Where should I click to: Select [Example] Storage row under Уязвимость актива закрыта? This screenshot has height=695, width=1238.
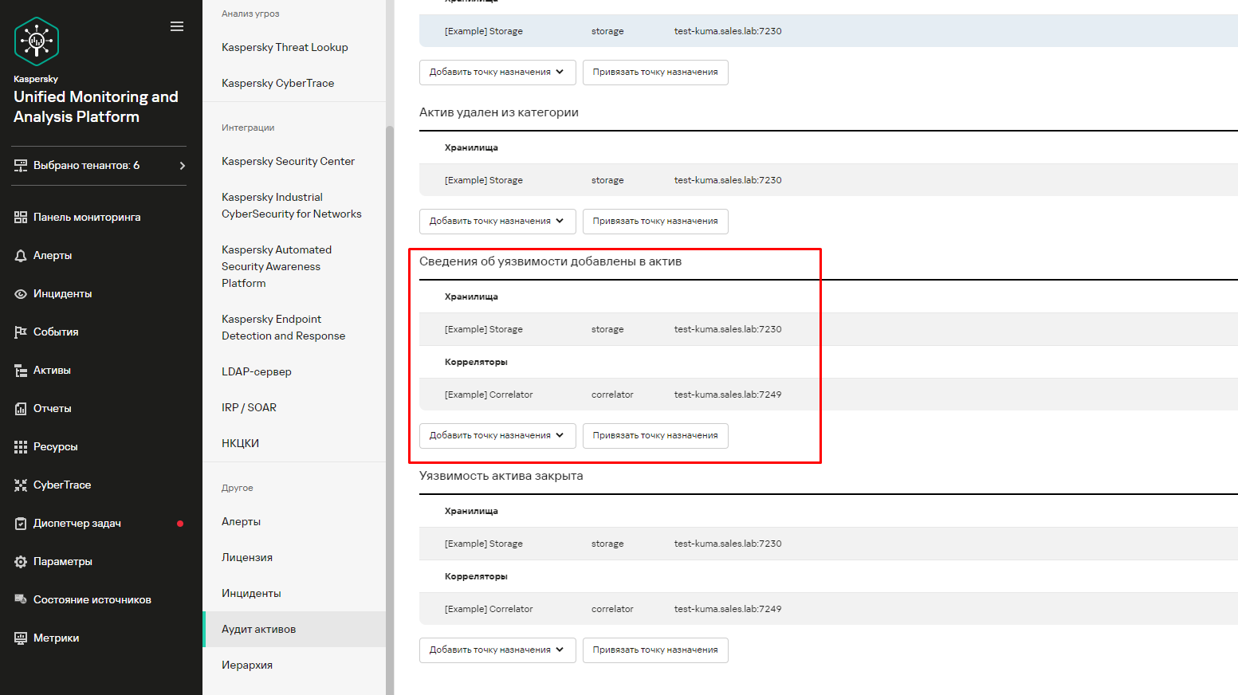[x=828, y=544]
